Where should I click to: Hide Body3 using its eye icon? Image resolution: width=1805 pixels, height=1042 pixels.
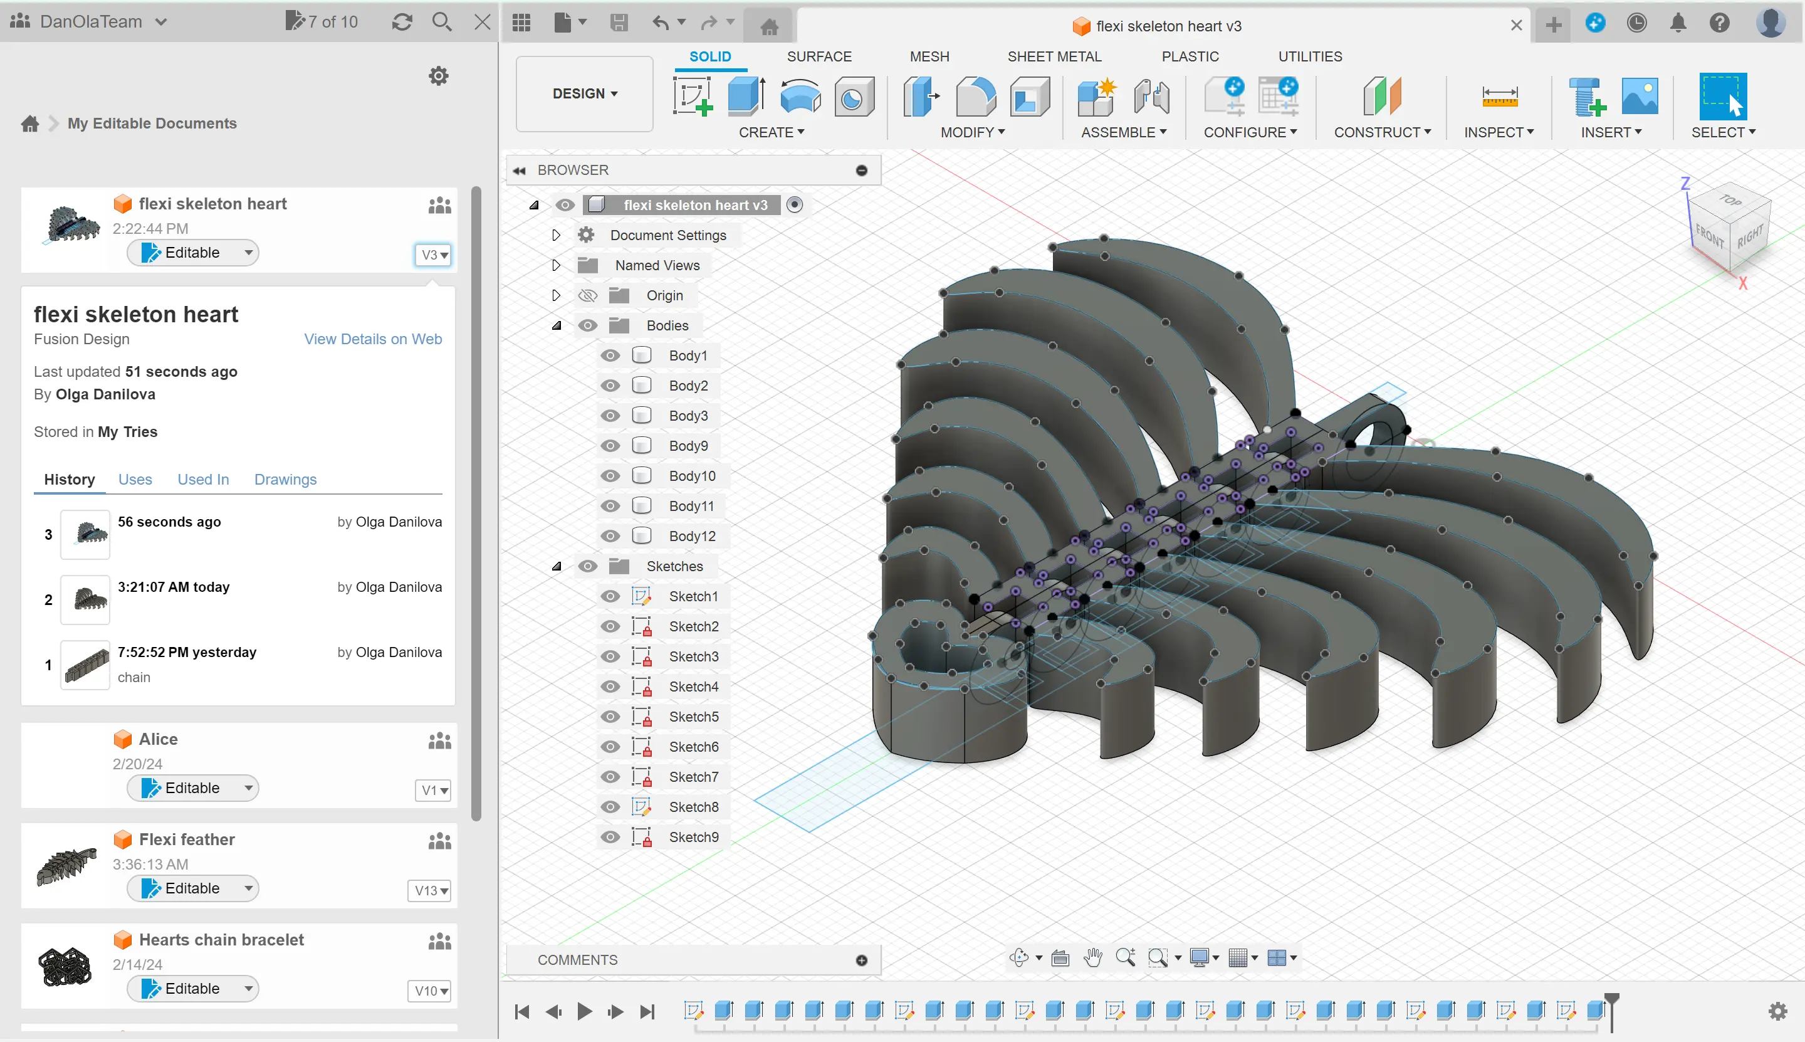point(610,416)
